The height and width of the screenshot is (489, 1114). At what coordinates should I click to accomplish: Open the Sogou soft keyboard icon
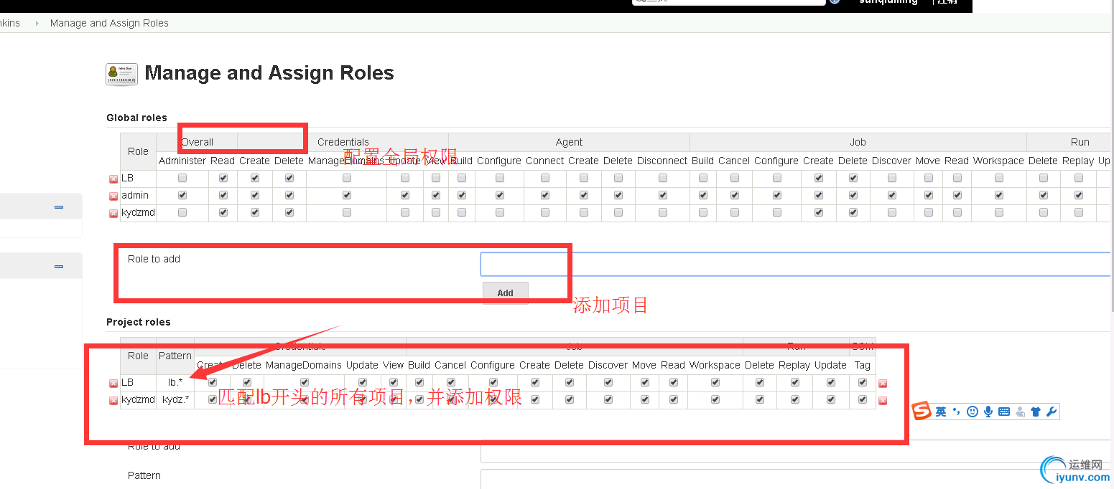click(1004, 412)
